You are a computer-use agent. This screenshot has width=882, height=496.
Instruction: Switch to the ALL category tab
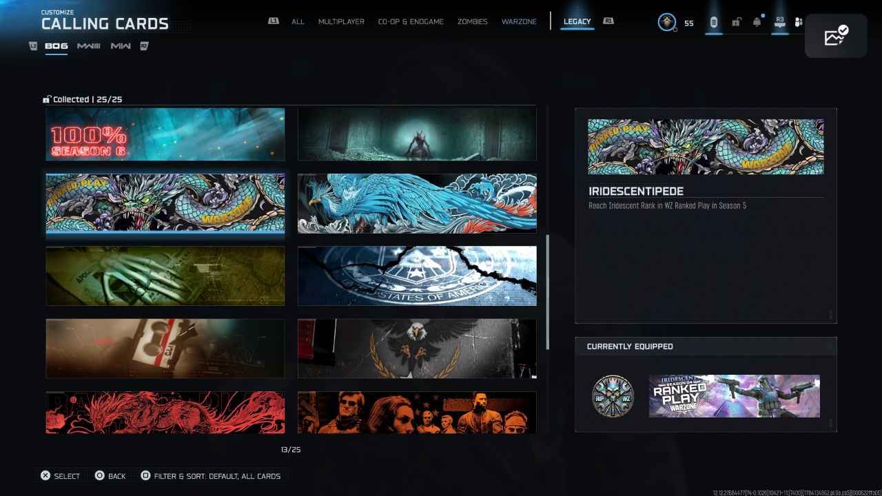coord(298,21)
